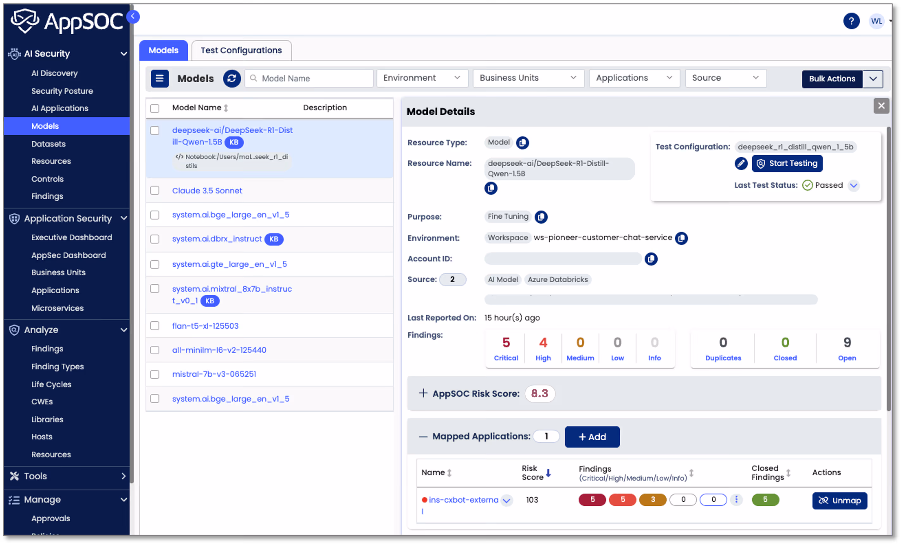Viewport: 902px width, 545px height.
Task: Copy the Purpose Fine Tuning value
Action: coord(541,217)
